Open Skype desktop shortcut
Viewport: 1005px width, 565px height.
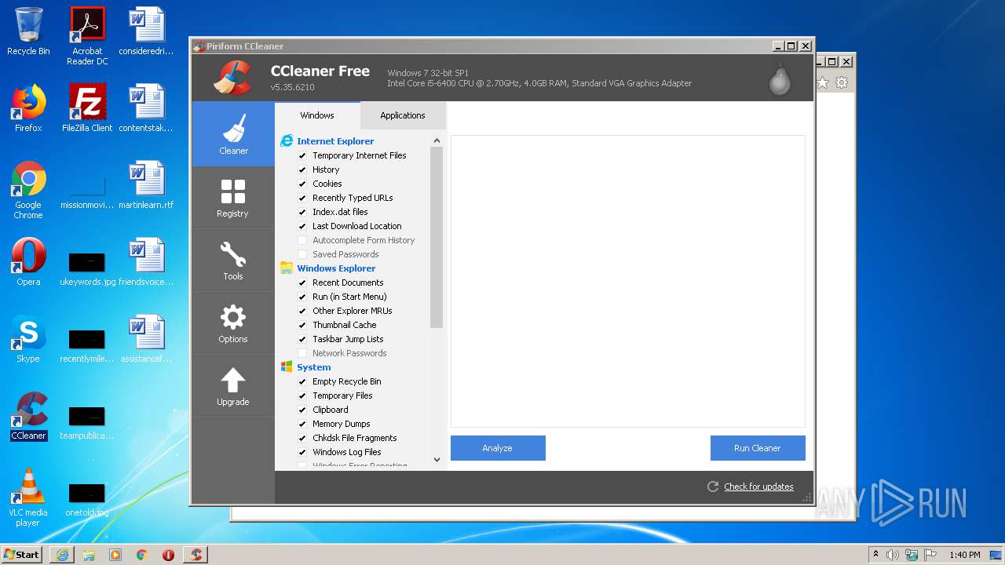pyautogui.click(x=28, y=339)
